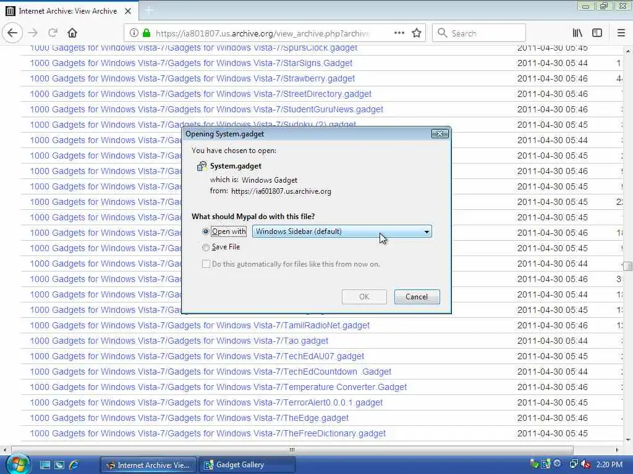The image size is (633, 474).
Task: Select the Open with radio button
Action: [205, 232]
